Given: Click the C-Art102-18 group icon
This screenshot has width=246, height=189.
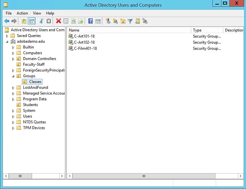Looking at the screenshot, I should [x=71, y=42].
